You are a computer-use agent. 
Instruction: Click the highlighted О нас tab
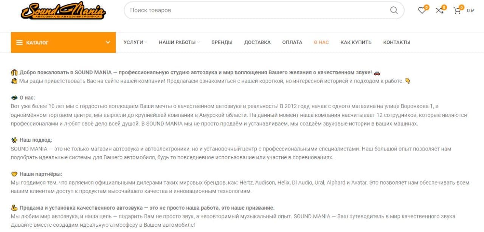(x=321, y=42)
